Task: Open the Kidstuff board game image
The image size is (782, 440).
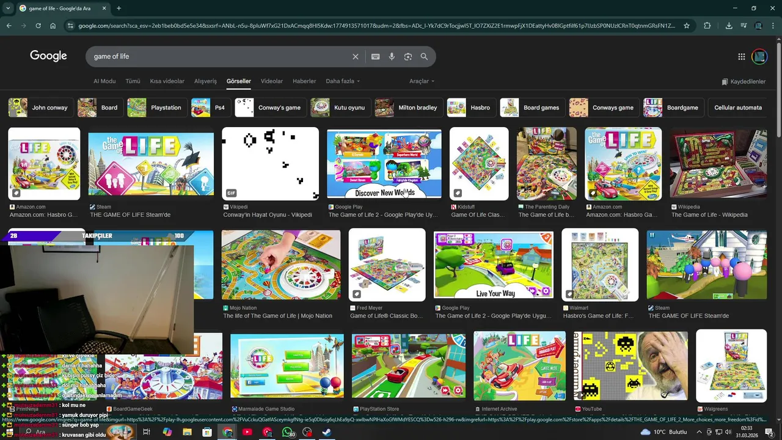Action: (479, 164)
